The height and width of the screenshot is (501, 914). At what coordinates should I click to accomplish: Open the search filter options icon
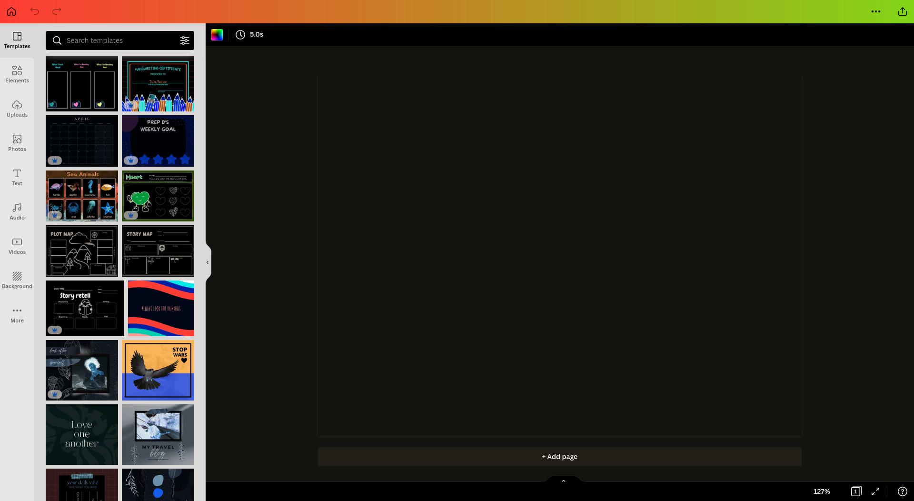coord(185,40)
